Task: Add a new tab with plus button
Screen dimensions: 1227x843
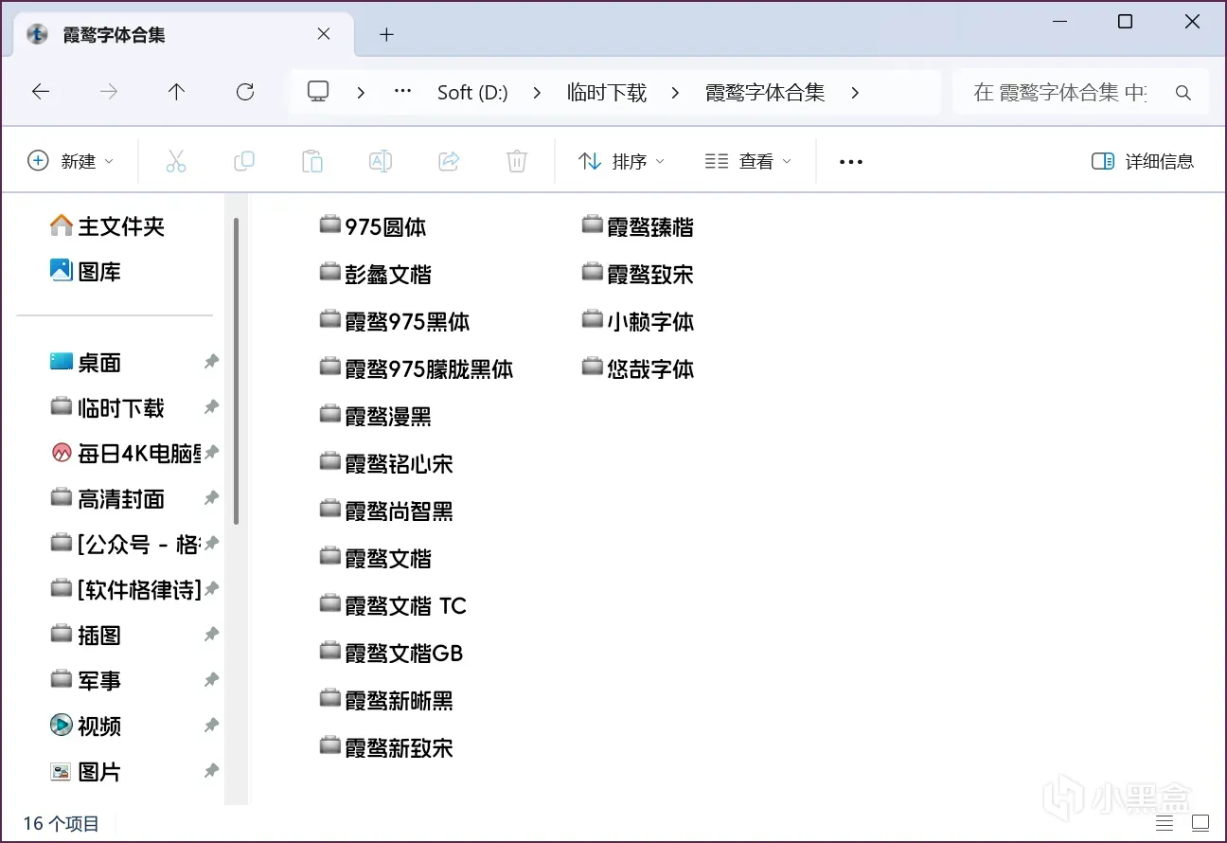Action: pos(385,35)
